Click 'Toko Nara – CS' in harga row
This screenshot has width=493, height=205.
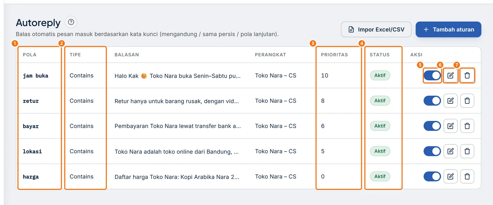coord(276,177)
